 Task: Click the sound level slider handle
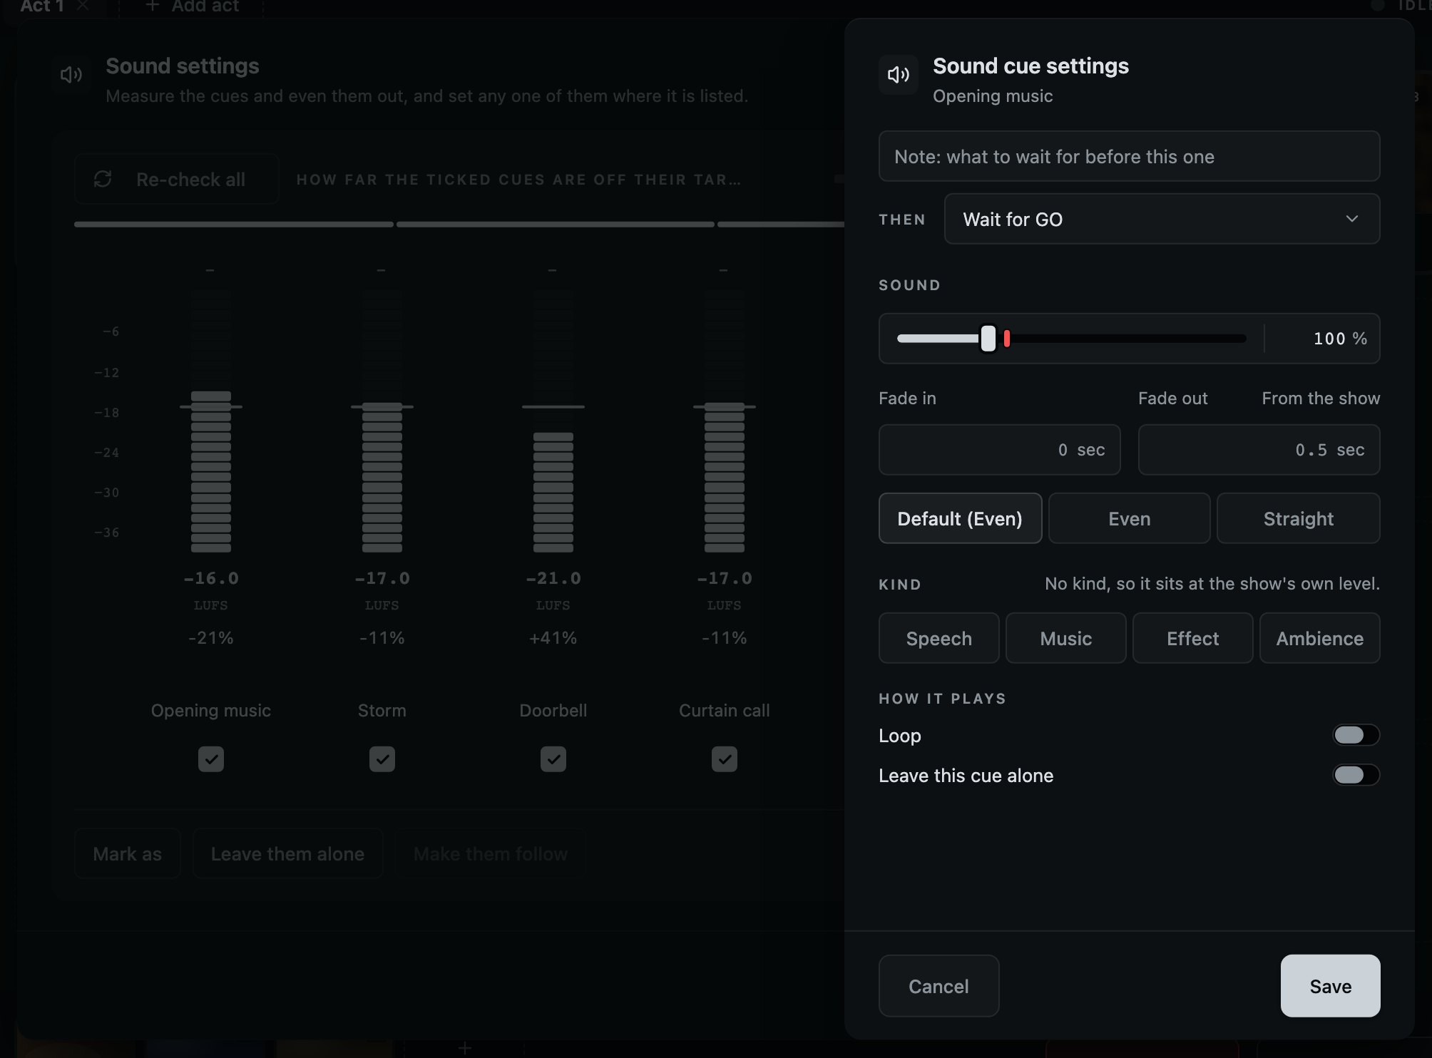(x=988, y=339)
